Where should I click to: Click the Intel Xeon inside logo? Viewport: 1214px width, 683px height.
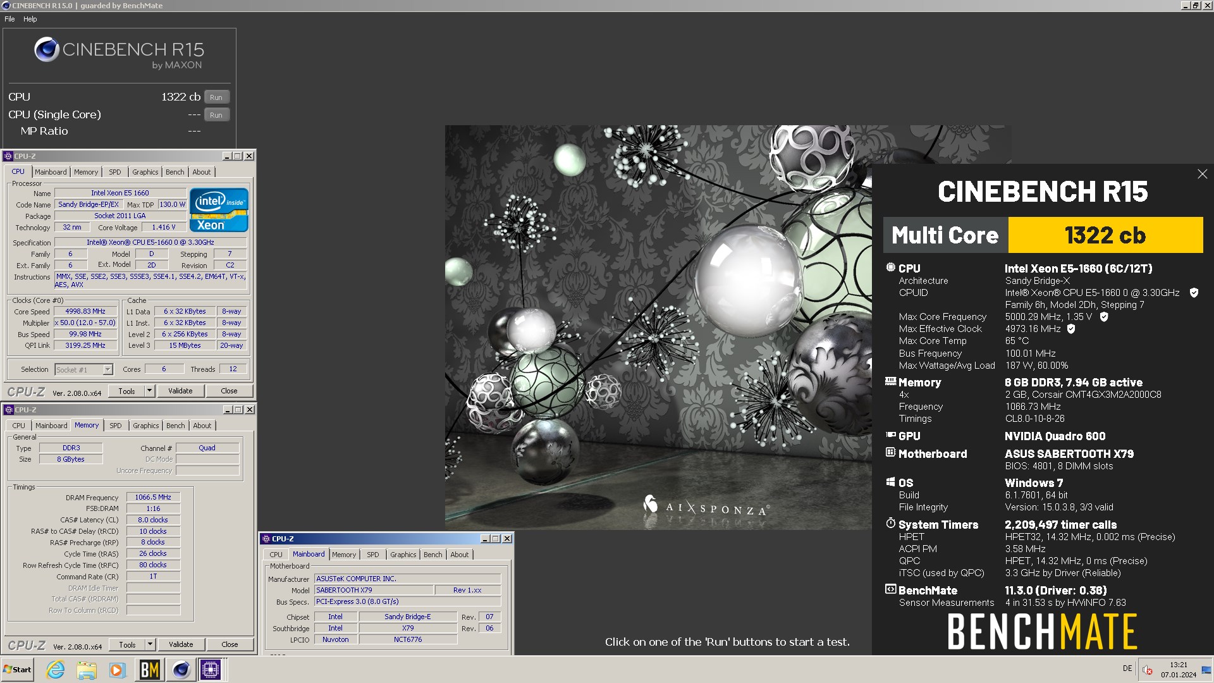pos(219,210)
